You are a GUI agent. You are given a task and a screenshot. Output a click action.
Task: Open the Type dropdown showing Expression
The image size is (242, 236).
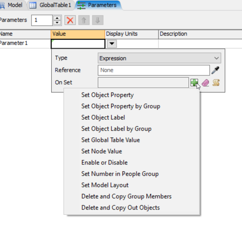coord(159,58)
